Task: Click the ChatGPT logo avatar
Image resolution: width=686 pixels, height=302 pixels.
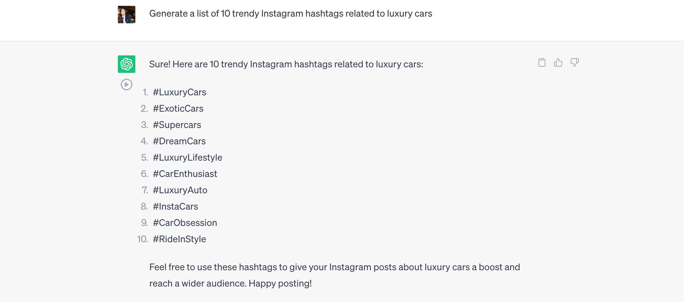Action: [127, 64]
